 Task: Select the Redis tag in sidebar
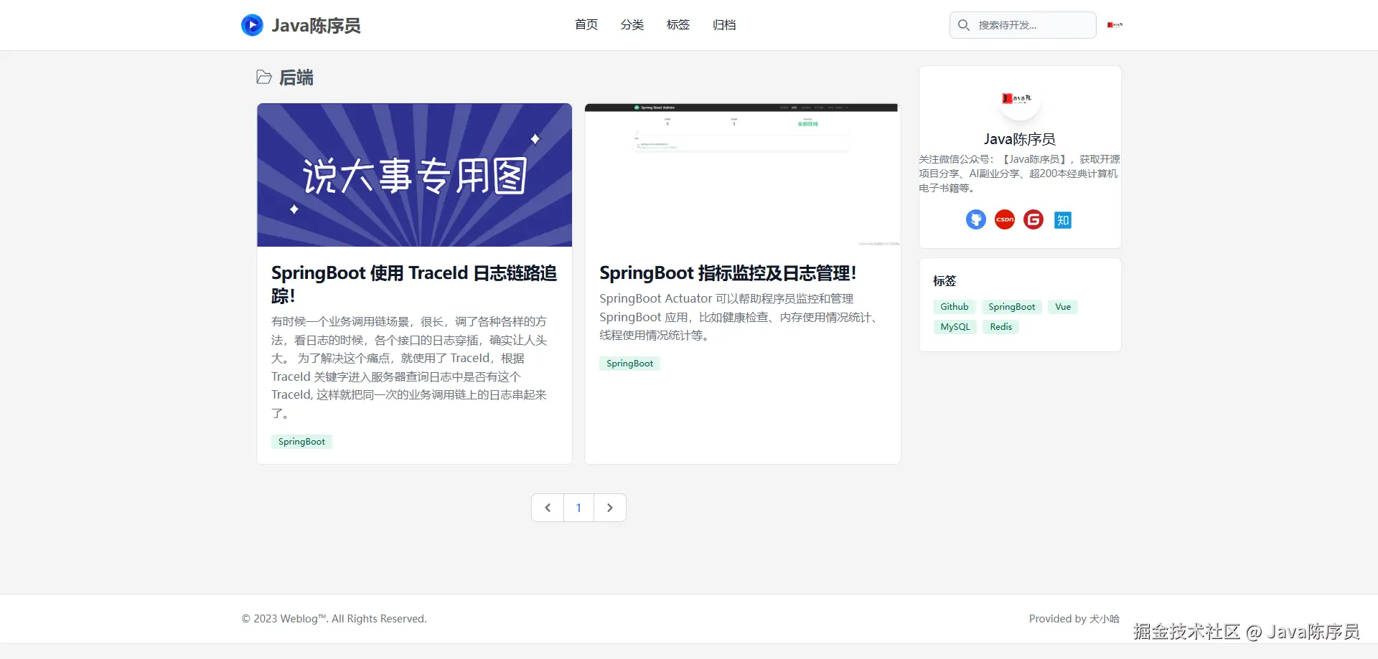[x=1000, y=327]
